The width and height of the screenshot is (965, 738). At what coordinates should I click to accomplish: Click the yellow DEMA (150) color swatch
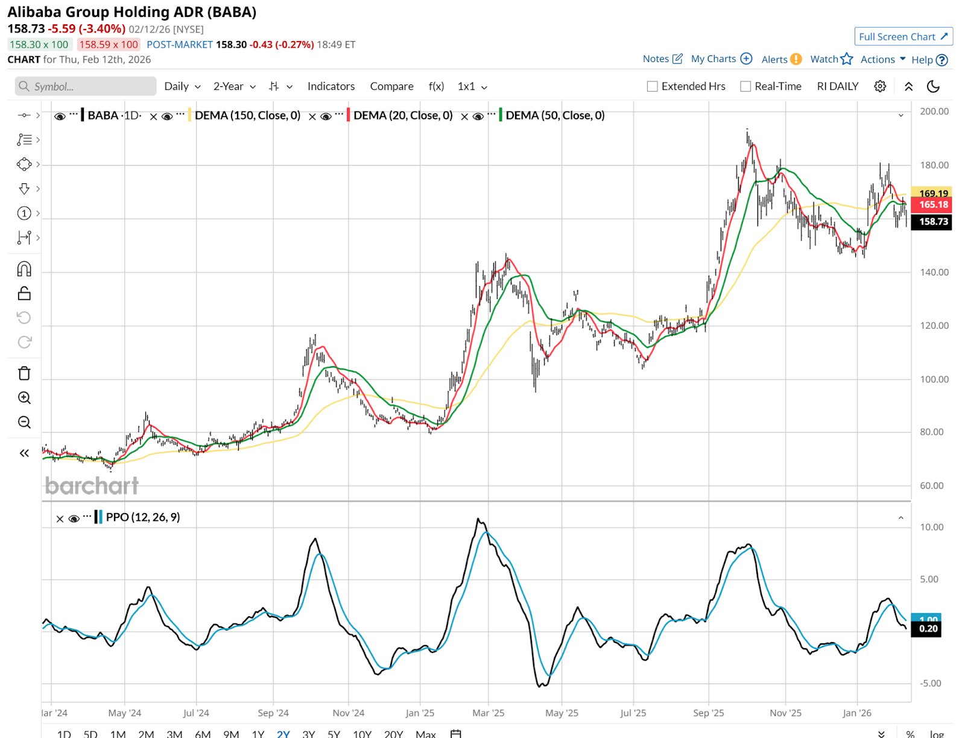pos(189,115)
